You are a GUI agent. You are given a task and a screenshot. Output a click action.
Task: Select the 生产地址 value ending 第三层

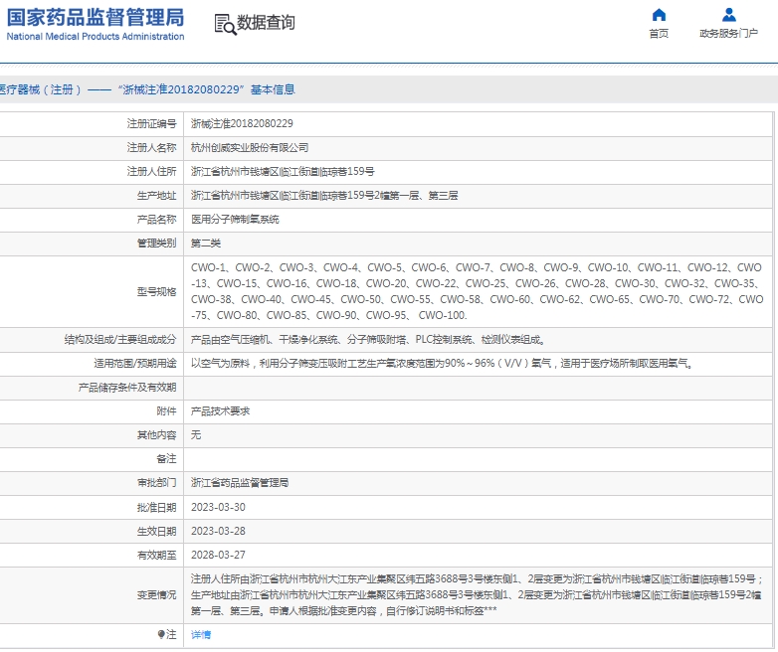tap(324, 195)
